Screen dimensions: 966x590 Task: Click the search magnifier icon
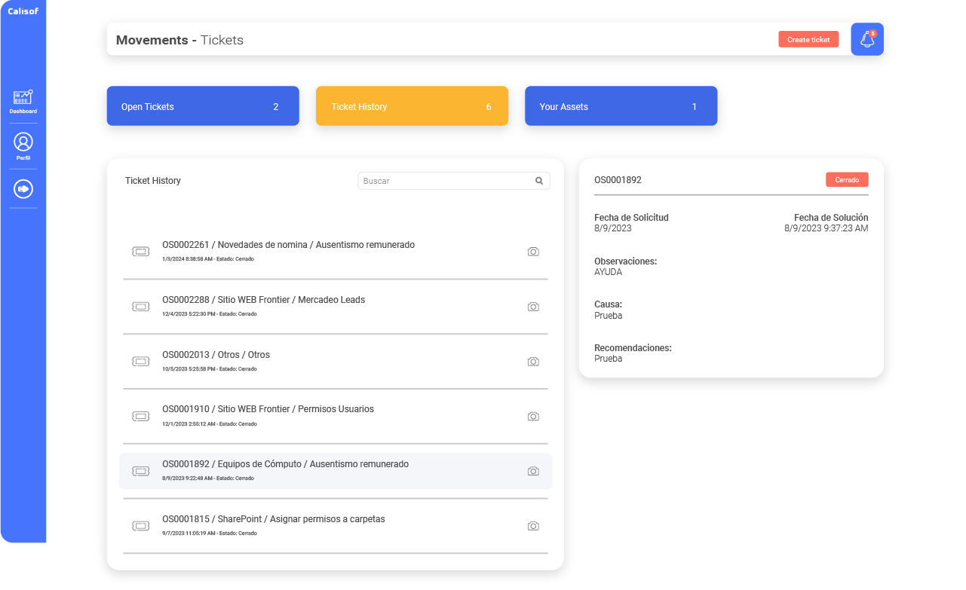[539, 181]
